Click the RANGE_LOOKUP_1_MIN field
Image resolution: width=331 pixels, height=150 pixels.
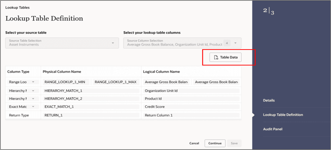(x=66, y=82)
